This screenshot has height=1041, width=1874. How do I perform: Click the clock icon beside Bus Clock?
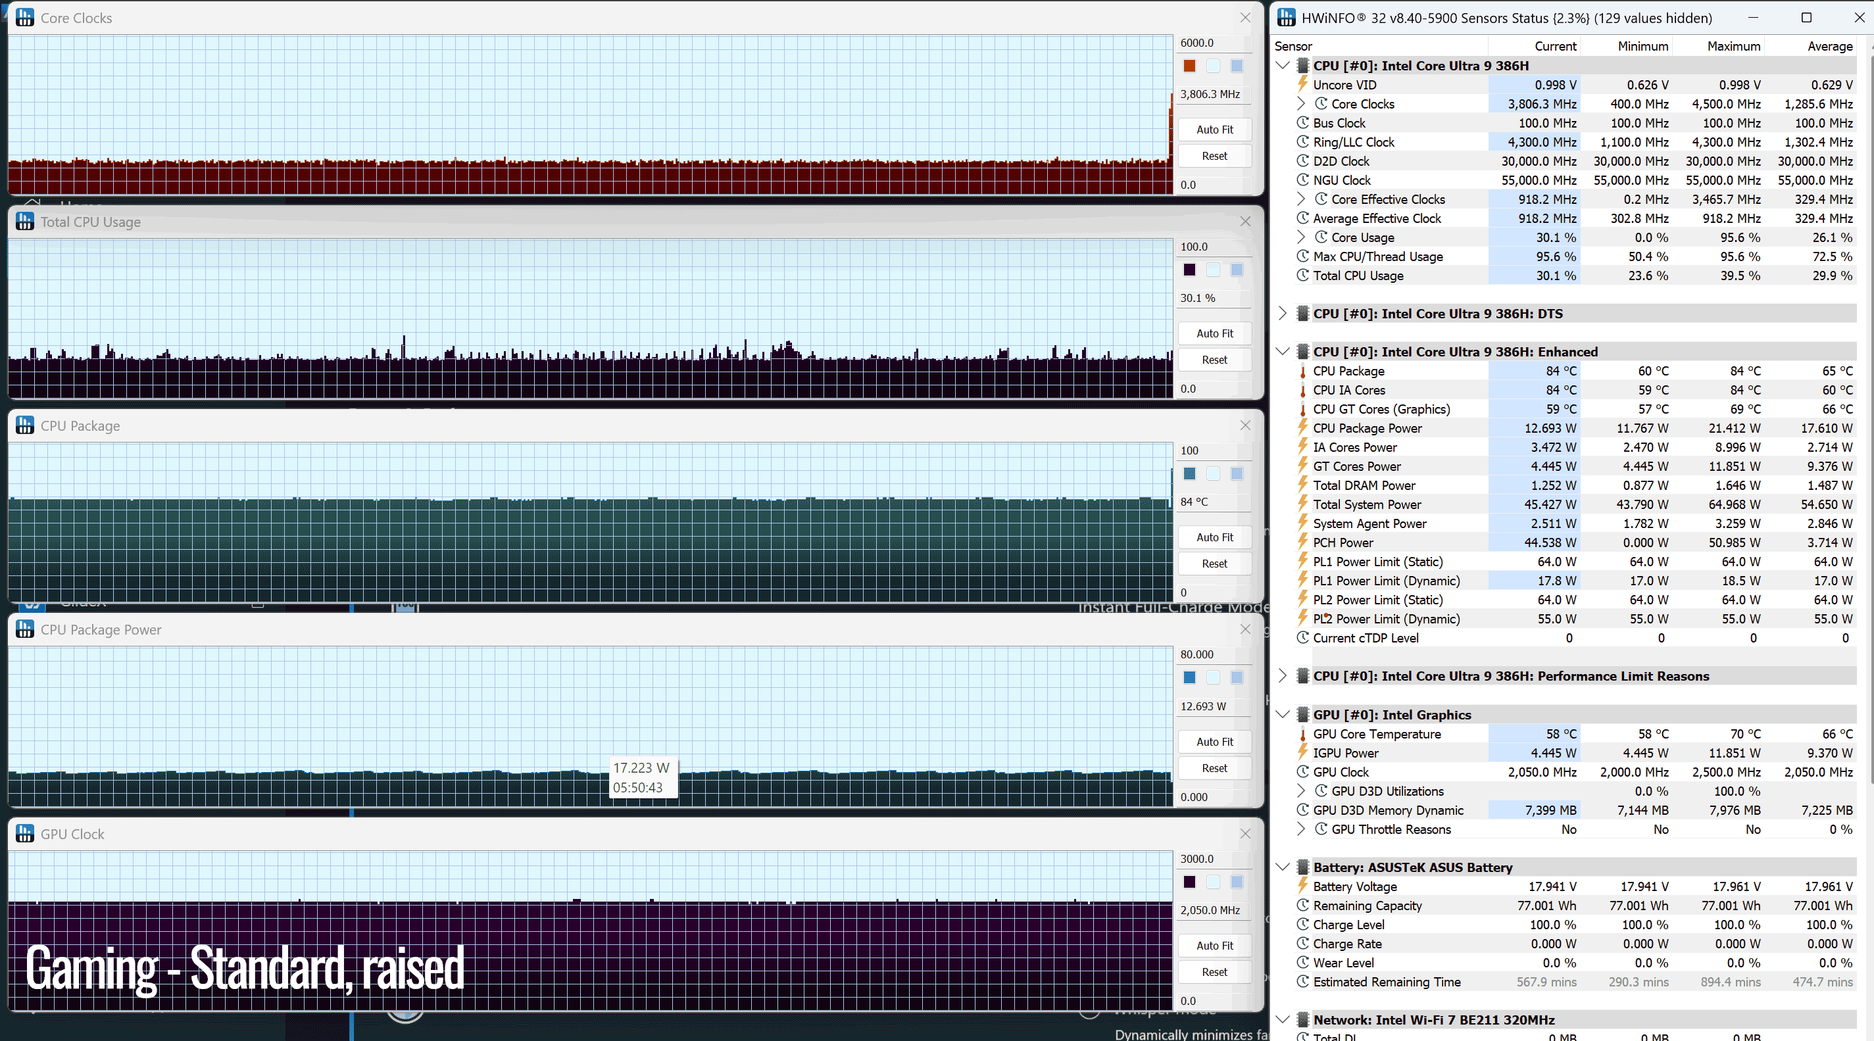point(1303,123)
